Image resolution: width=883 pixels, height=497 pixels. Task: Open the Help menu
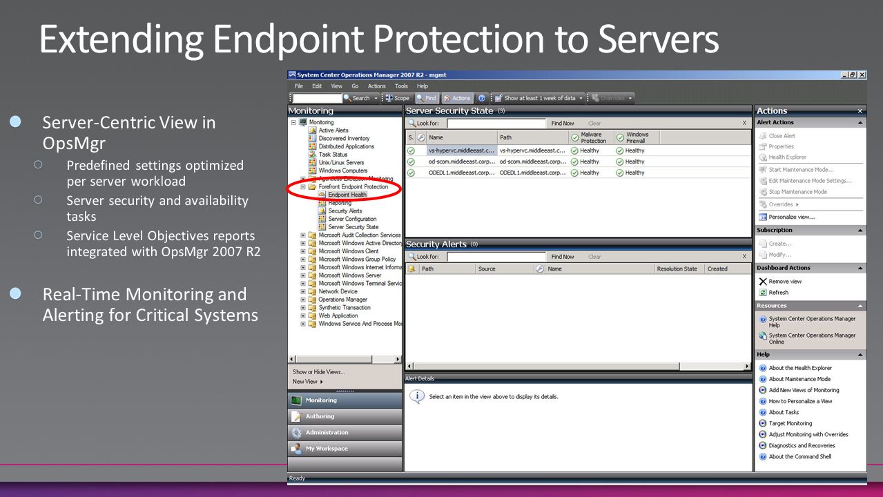(423, 86)
